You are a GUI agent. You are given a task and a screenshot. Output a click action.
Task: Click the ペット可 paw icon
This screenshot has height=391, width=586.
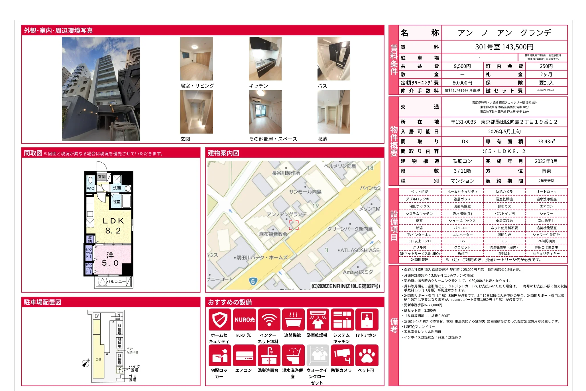tap(367, 355)
